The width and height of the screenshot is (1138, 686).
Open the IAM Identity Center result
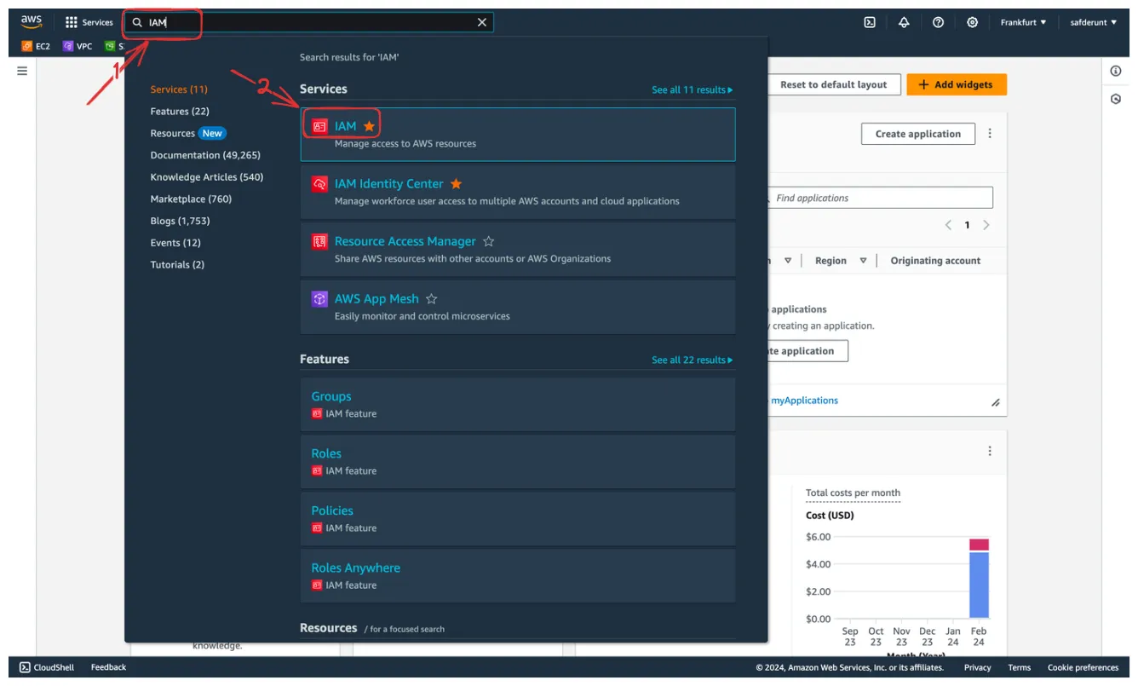pyautogui.click(x=518, y=192)
